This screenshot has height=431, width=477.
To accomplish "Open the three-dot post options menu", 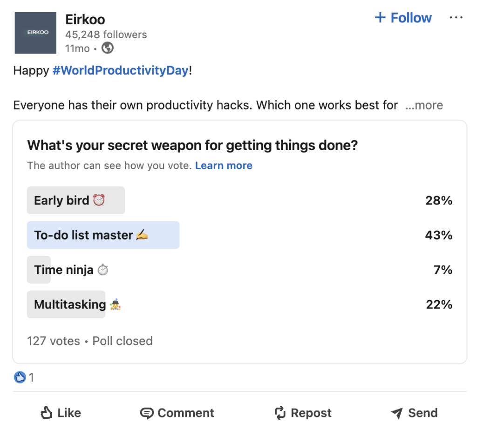I will (456, 18).
